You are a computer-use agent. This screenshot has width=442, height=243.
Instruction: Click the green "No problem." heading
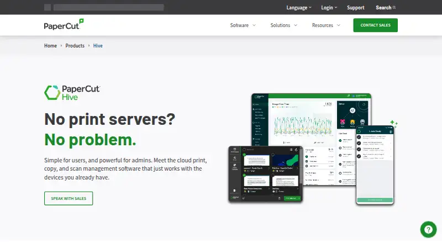click(90, 140)
